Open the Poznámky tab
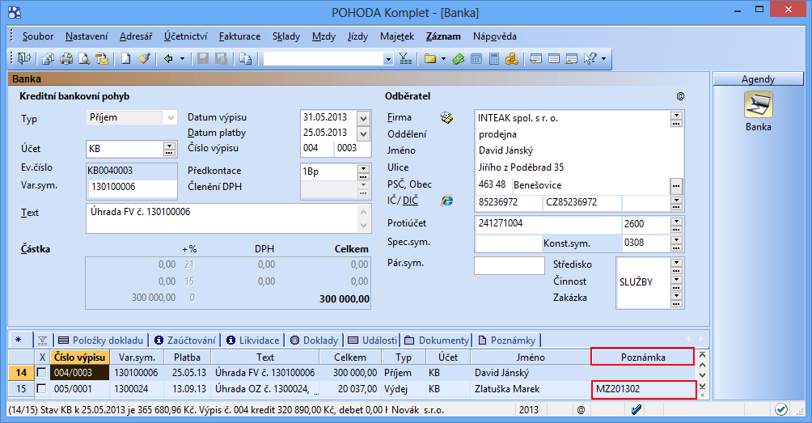Screen dimensions: 812x423 pos(507,341)
